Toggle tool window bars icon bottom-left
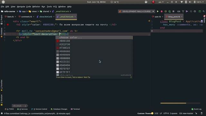The image size is (206, 116). (2, 113)
